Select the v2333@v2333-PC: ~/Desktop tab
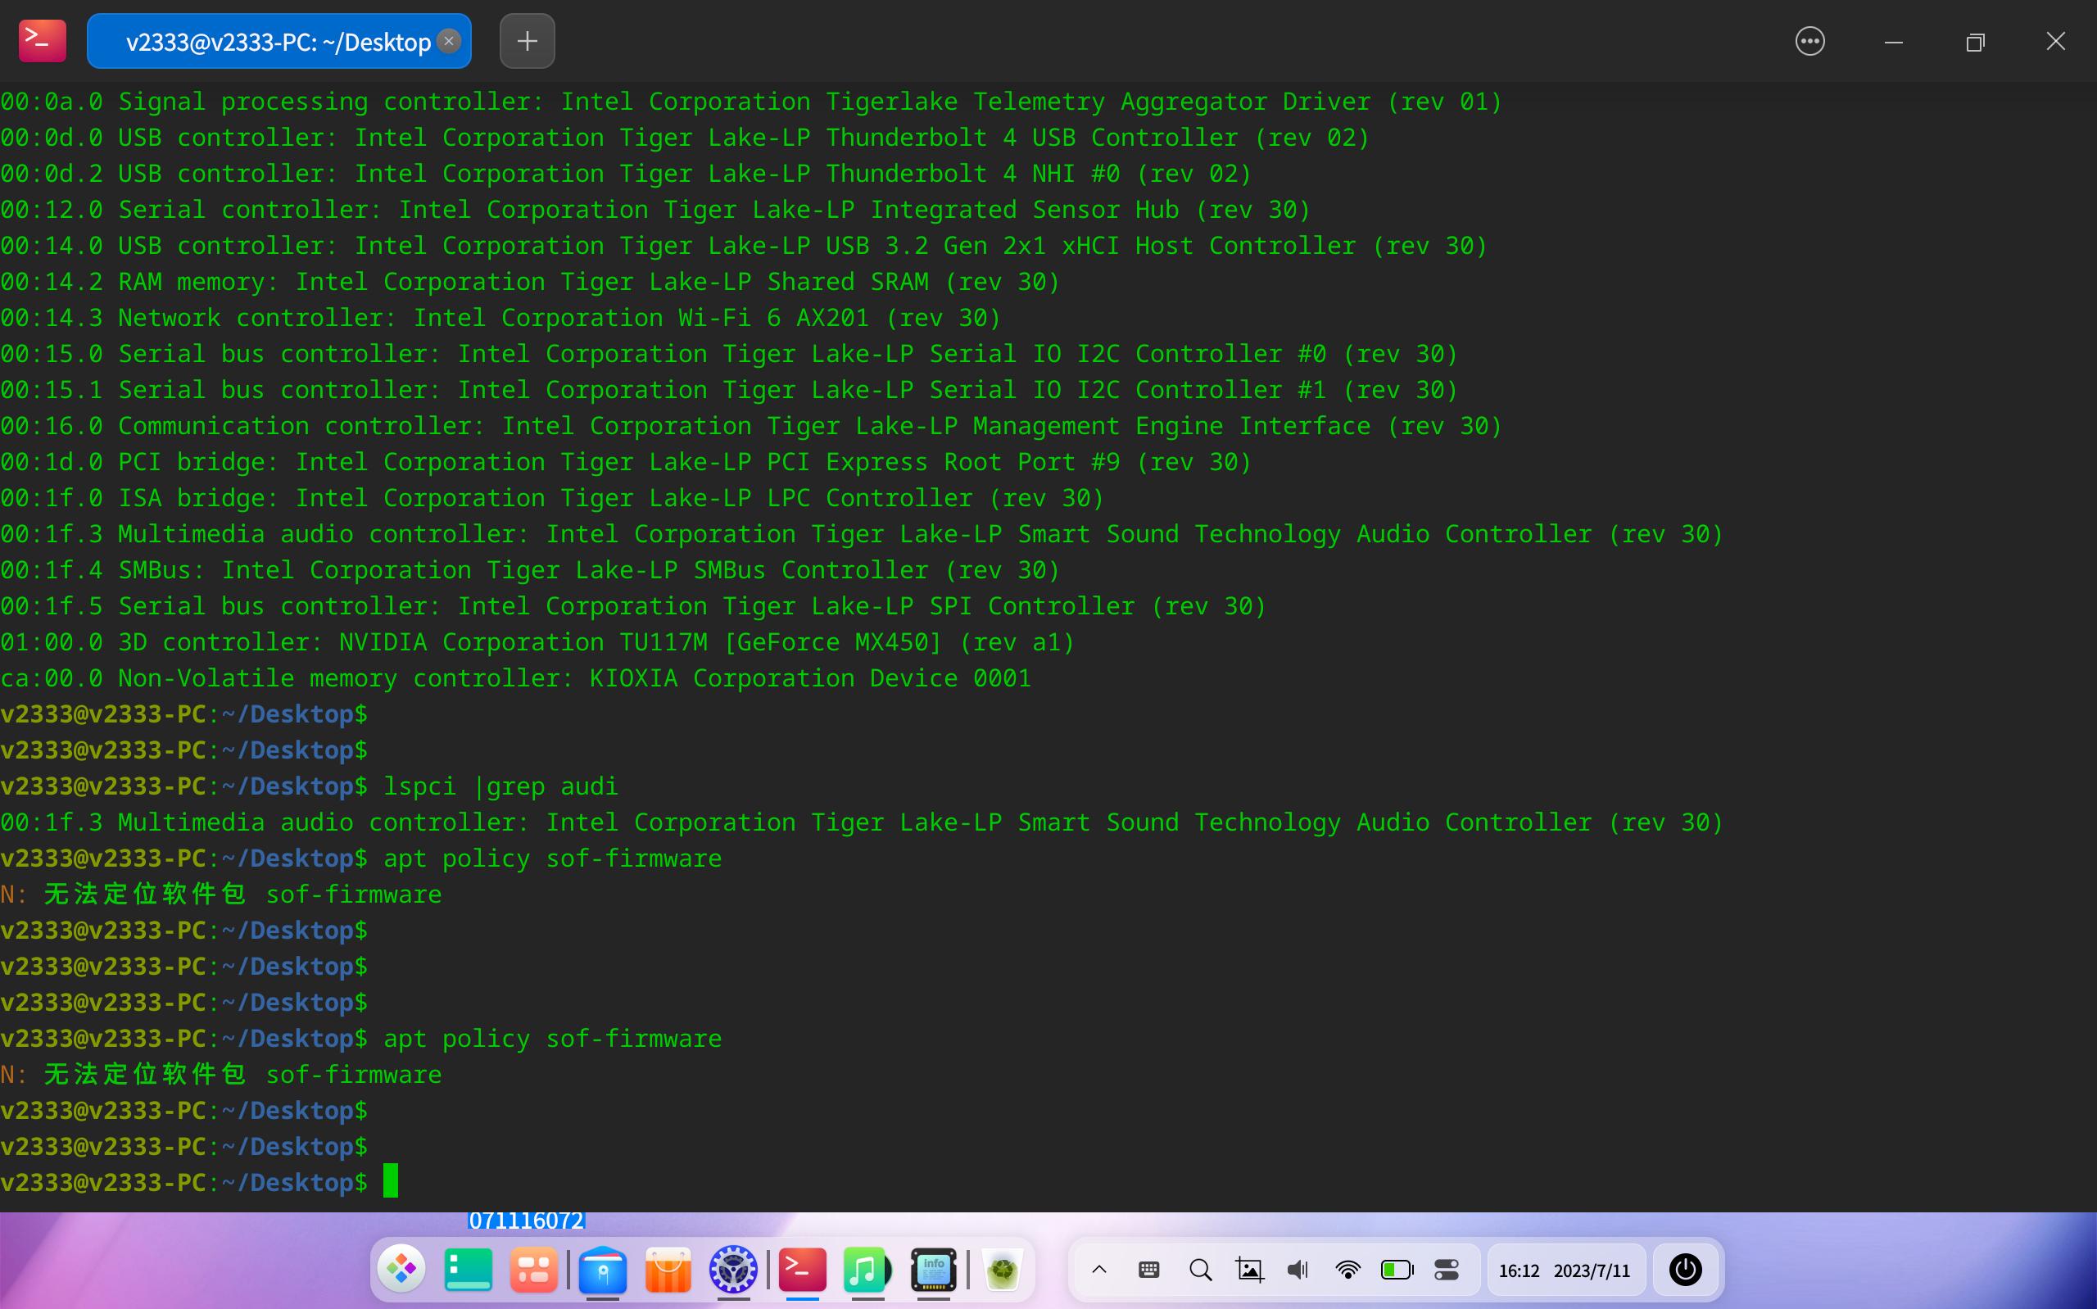Viewport: 2097px width, 1309px height. [x=277, y=42]
